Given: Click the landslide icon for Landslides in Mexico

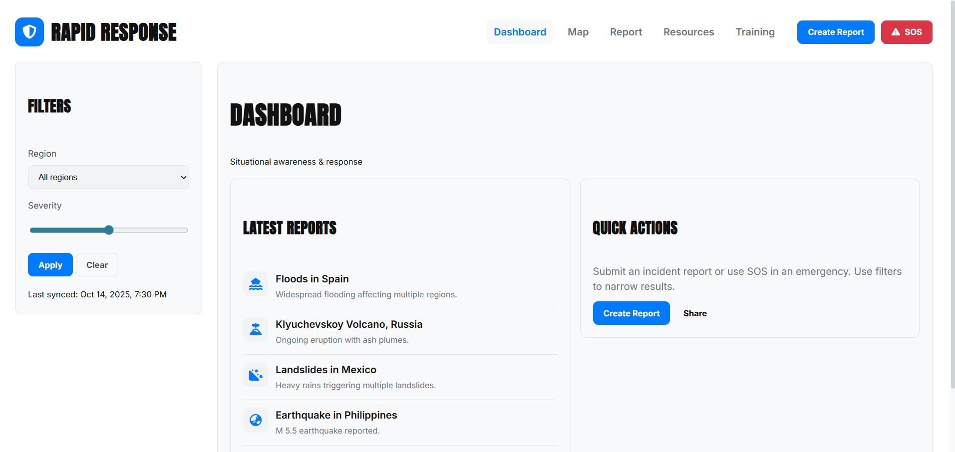Looking at the screenshot, I should click(255, 375).
